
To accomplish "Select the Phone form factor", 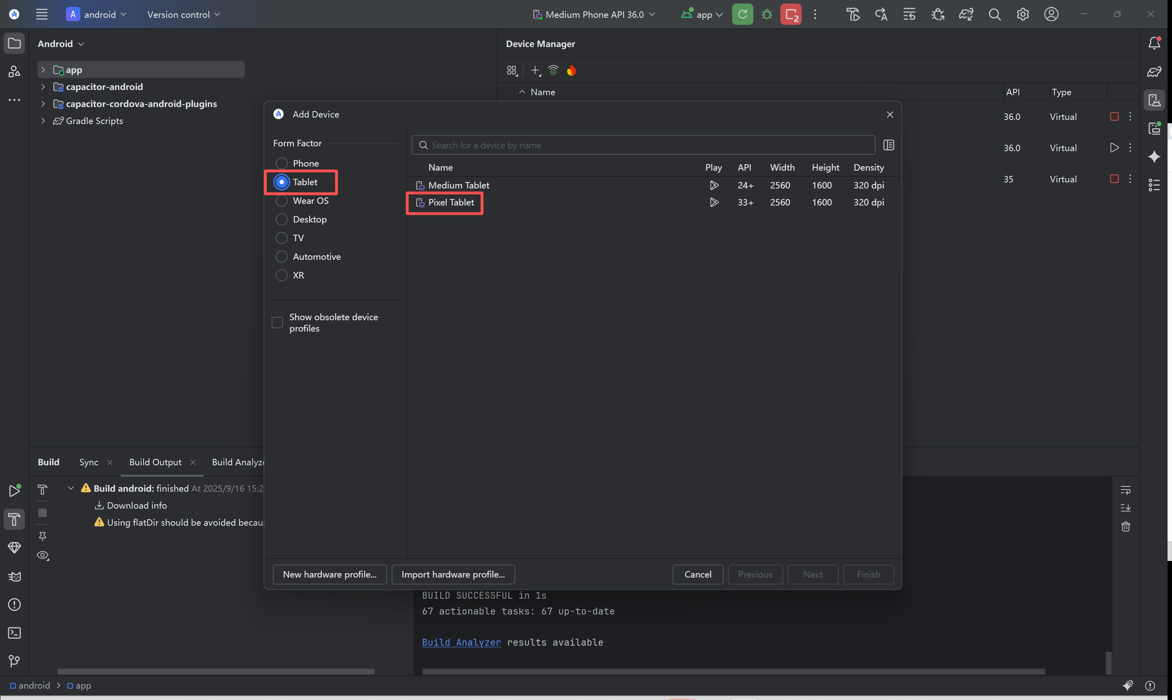I will point(282,163).
